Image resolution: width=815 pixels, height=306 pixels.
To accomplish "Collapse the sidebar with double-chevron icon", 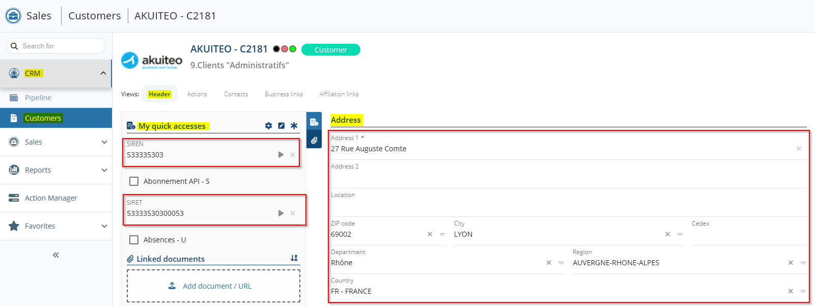I will pos(56,255).
